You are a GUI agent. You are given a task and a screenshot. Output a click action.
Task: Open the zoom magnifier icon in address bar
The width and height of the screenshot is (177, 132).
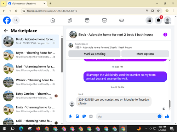coord(147,11)
